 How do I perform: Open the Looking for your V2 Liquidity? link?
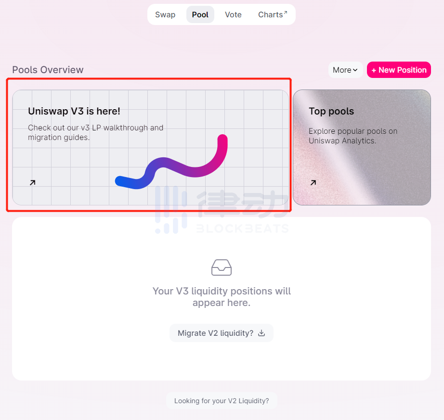click(x=222, y=401)
